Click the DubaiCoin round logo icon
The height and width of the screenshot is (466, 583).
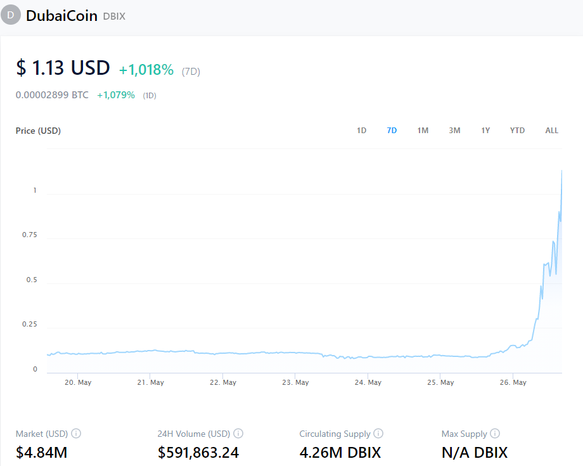coord(11,15)
